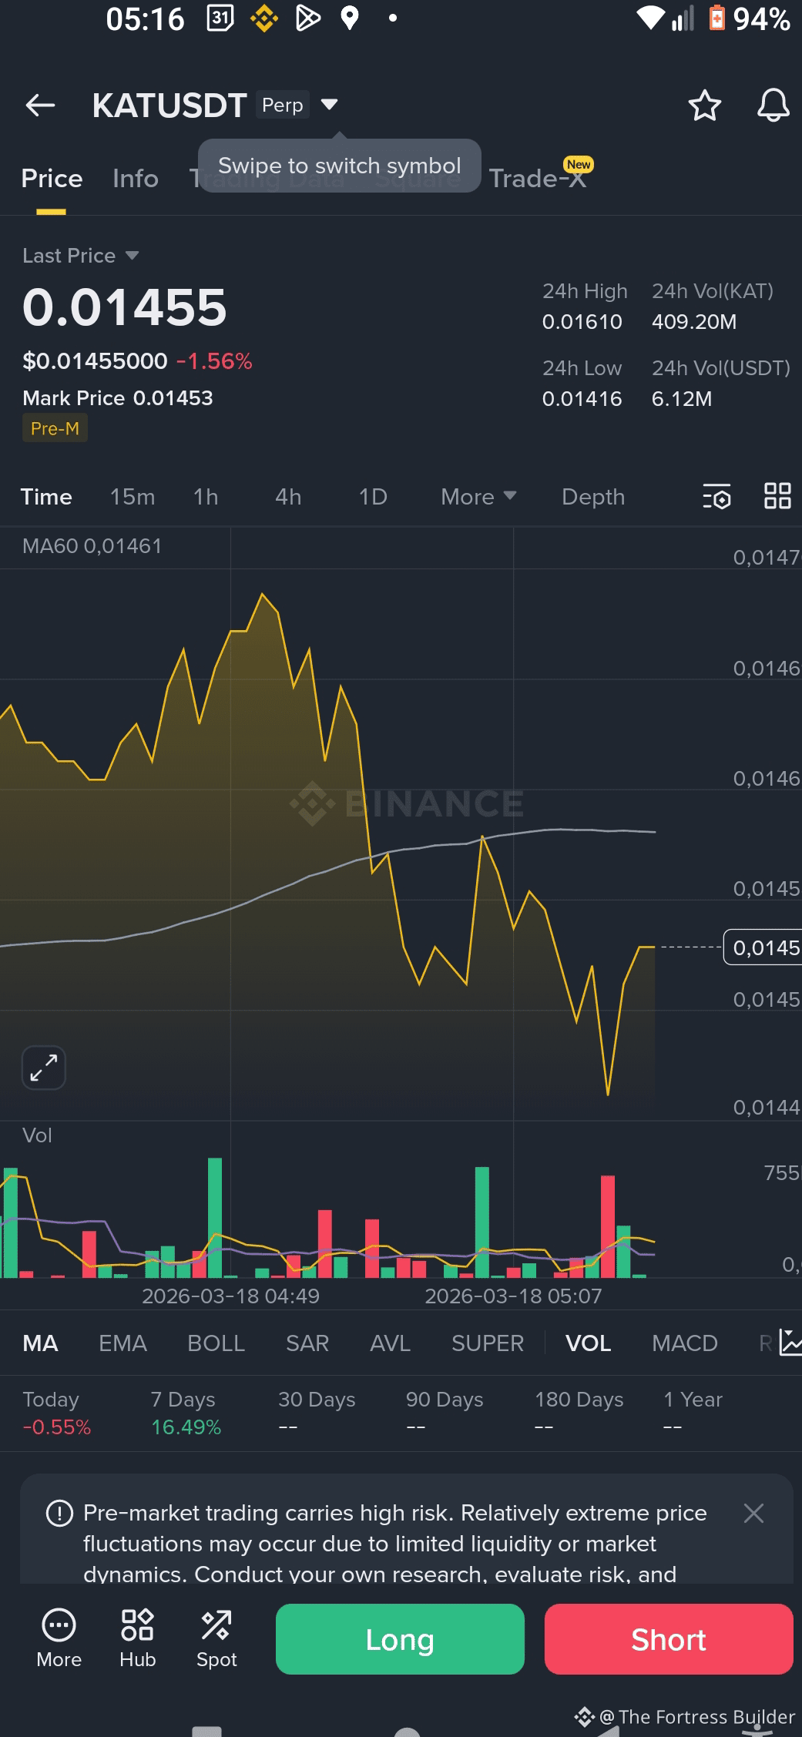Tap 24h Vol(USDT) 6.12M value
This screenshot has height=1737, width=802.
pos(682,399)
